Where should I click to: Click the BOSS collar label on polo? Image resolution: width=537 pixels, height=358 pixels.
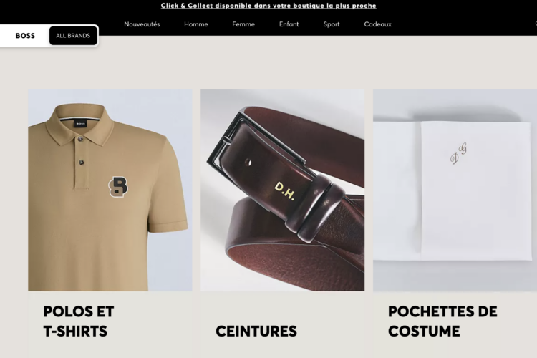(80, 123)
